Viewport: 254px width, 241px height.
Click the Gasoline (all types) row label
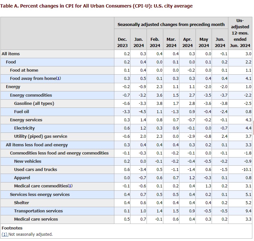34,103
